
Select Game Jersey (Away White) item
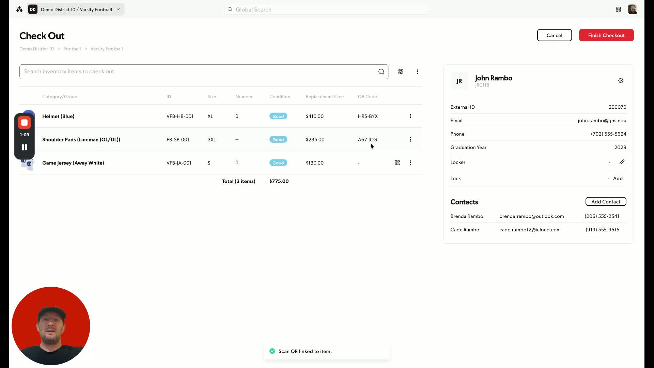click(x=73, y=163)
